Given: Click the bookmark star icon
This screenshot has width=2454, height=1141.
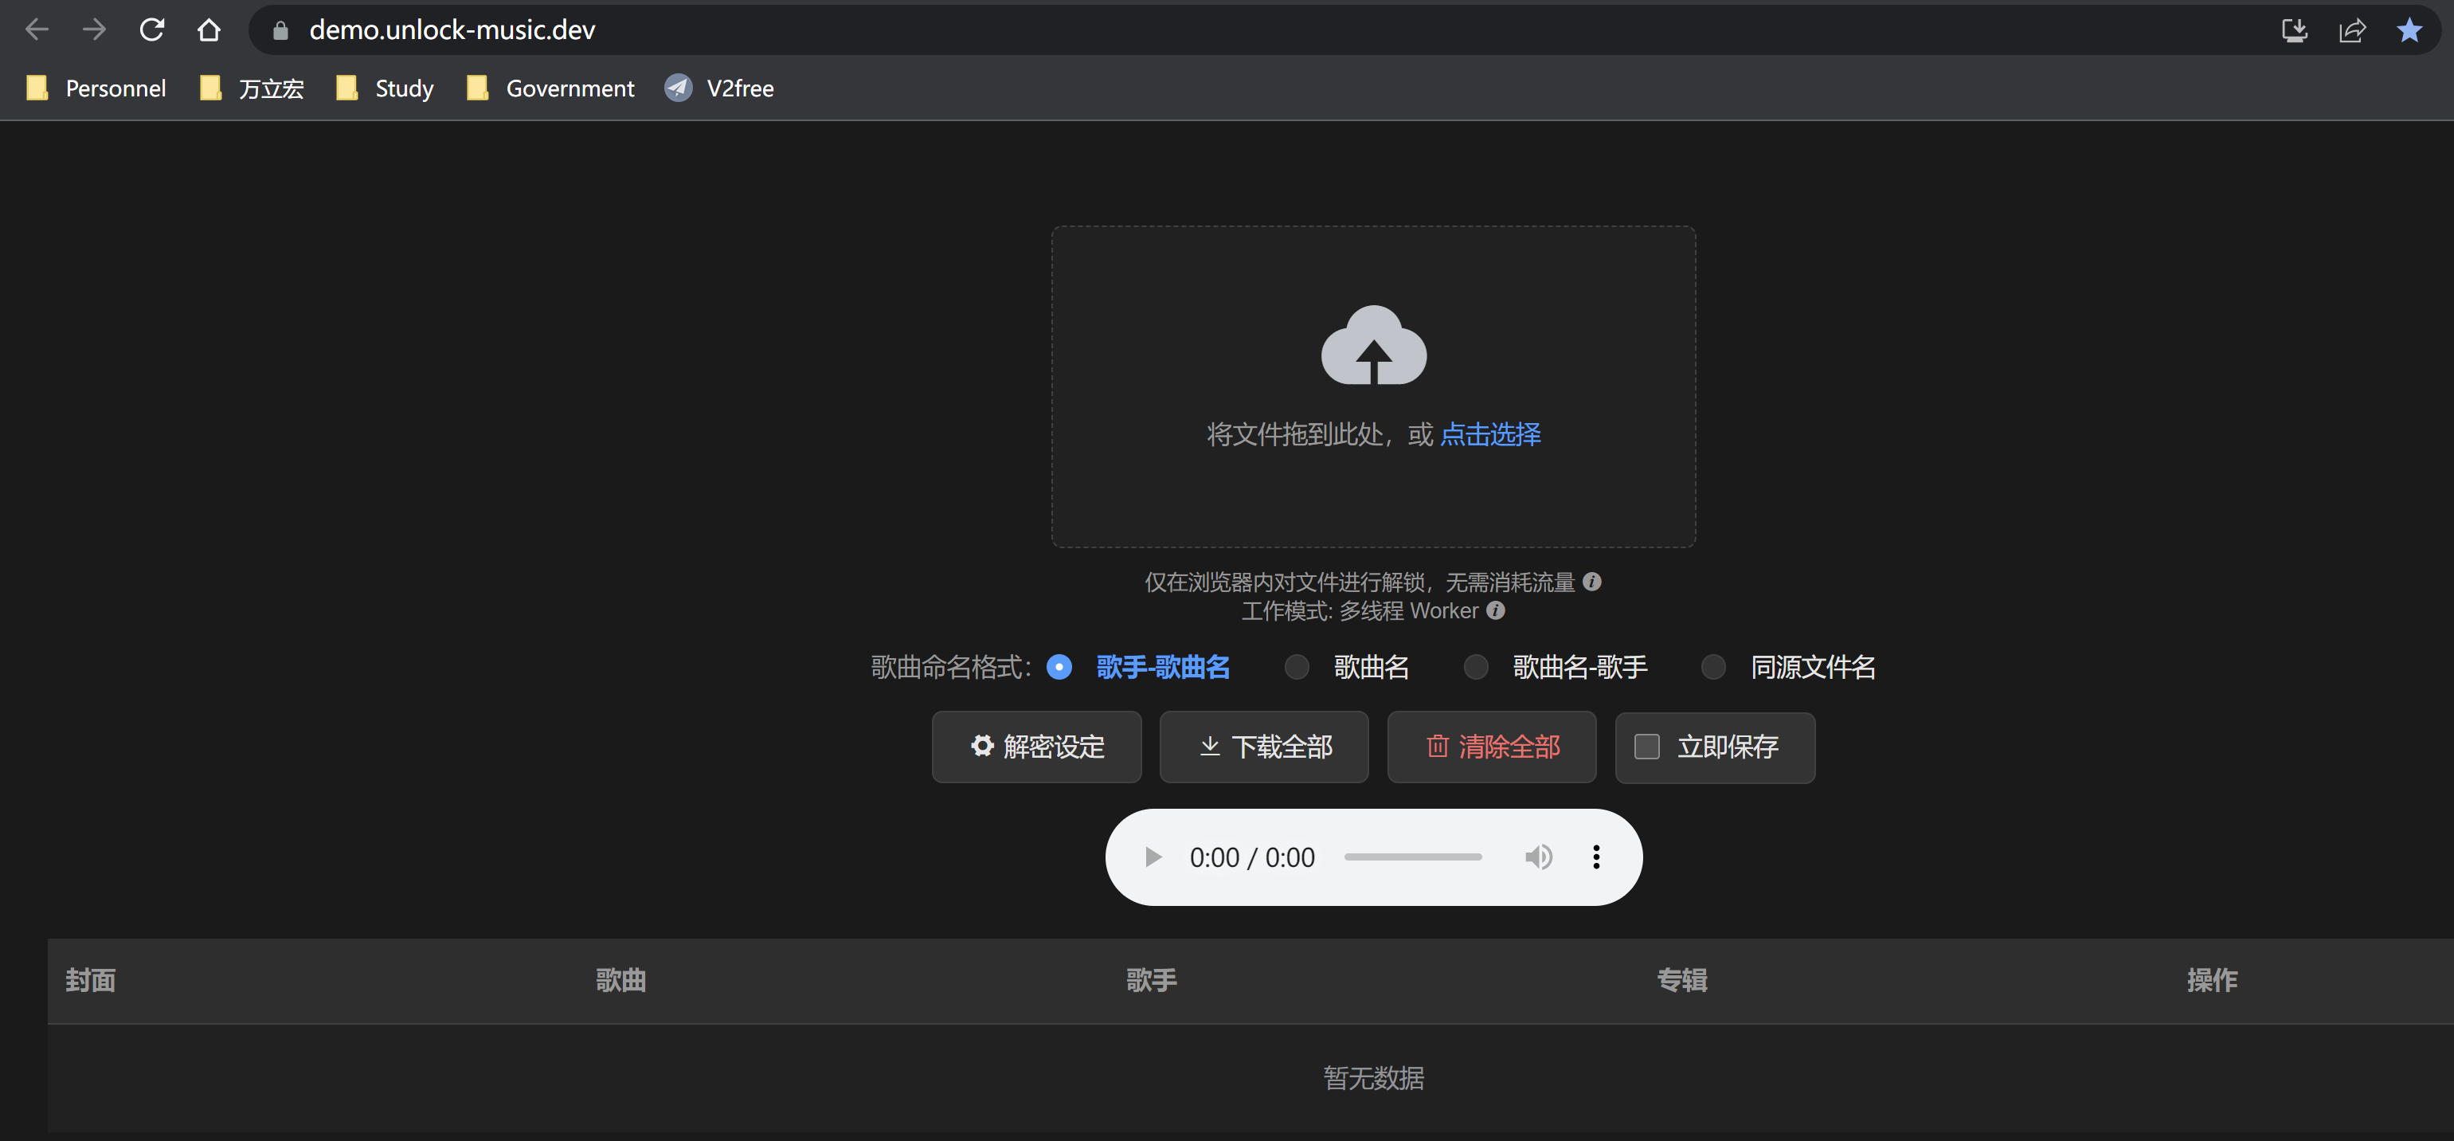Looking at the screenshot, I should coord(2409,29).
